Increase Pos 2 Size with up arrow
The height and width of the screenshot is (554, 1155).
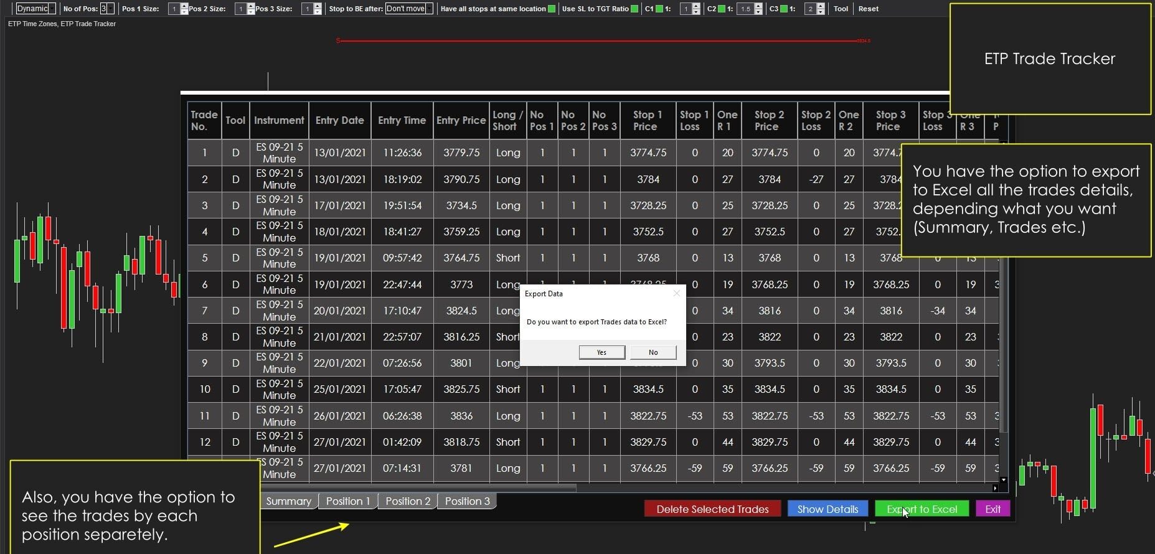tap(250, 6)
